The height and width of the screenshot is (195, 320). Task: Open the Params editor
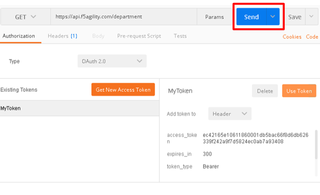coord(214,17)
